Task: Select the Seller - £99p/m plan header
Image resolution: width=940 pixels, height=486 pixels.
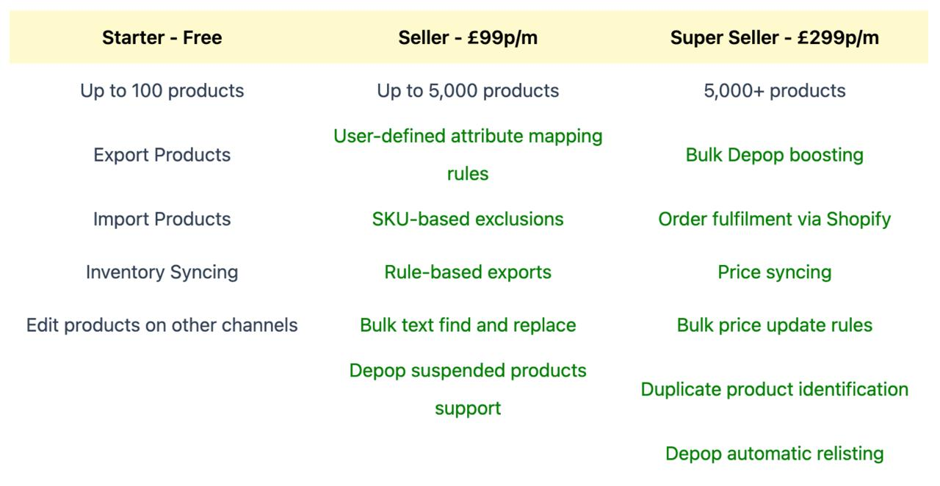Action: 468,37
